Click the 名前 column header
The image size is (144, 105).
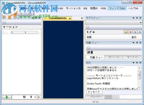pyautogui.click(x=107, y=37)
